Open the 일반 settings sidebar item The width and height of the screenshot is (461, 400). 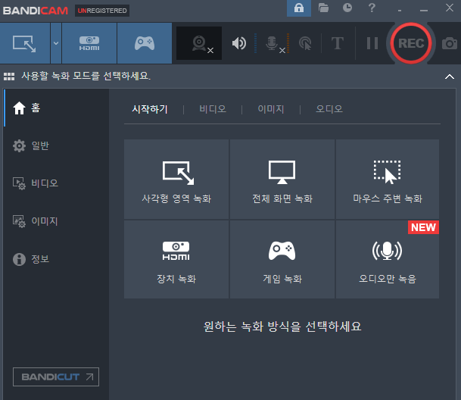tap(56, 145)
